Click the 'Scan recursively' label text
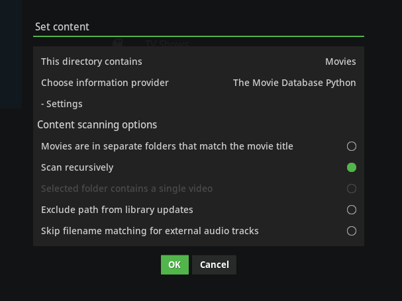The height and width of the screenshot is (301, 402). 77,167
